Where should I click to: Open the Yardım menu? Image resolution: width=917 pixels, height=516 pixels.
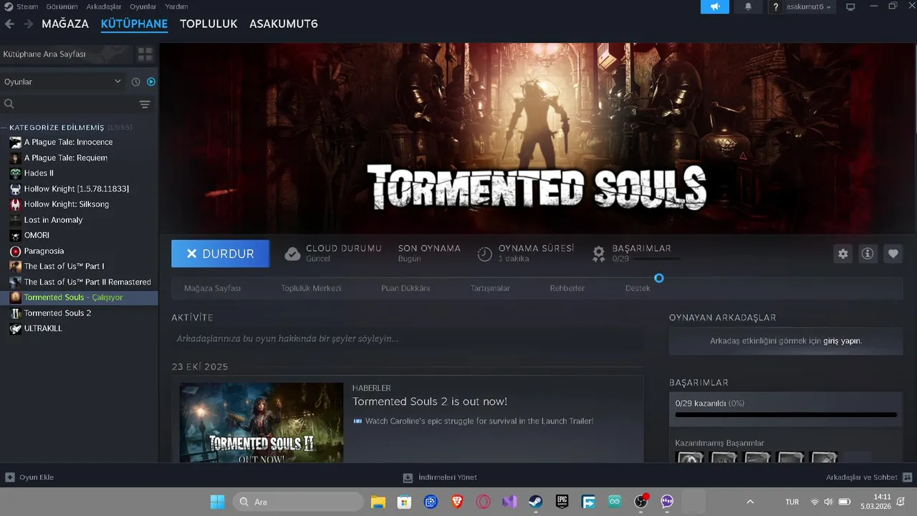176,6
